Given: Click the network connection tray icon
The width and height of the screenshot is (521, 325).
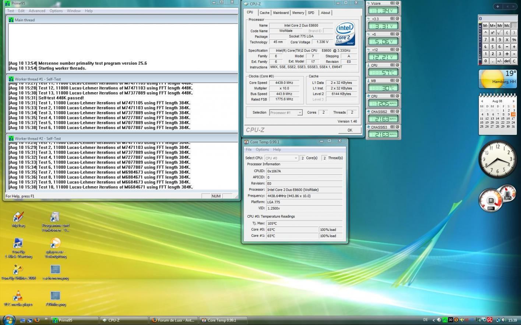Looking at the screenshot, I should tap(498, 320).
